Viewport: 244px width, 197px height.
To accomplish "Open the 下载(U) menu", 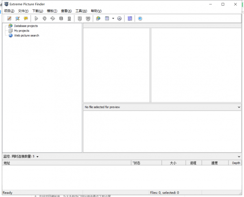I will click(38, 11).
